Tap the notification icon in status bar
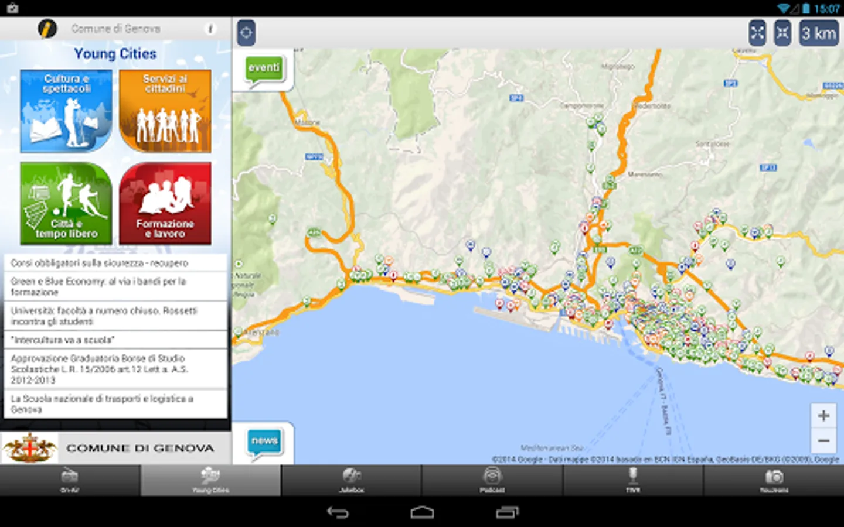 (x=12, y=8)
